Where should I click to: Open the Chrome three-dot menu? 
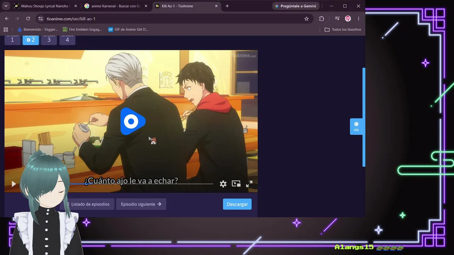coord(359,19)
